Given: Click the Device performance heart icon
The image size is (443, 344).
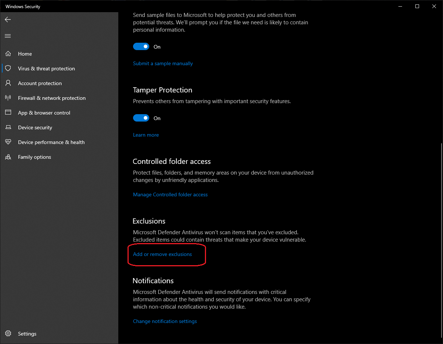Looking at the screenshot, I should point(8,142).
